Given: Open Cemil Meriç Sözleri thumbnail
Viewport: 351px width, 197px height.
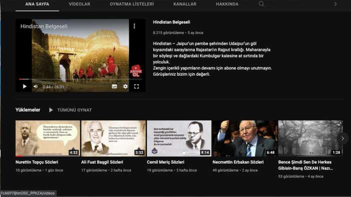Looking at the screenshot, I should tap(179, 139).
